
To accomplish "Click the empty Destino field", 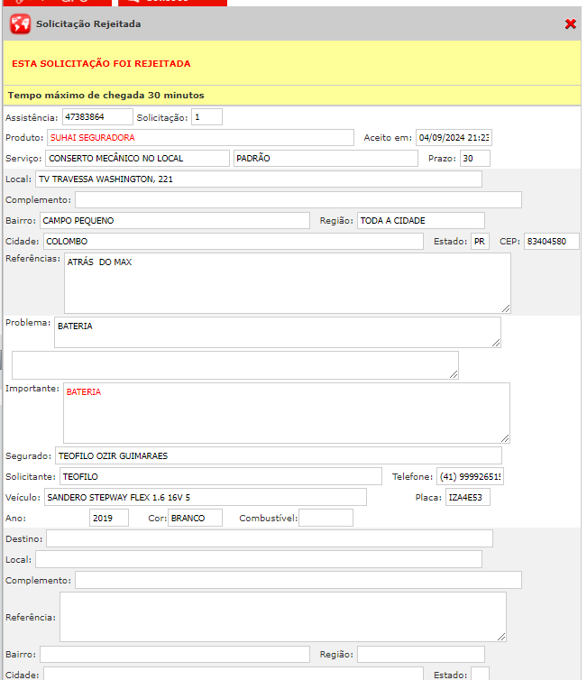I will click(x=270, y=538).
